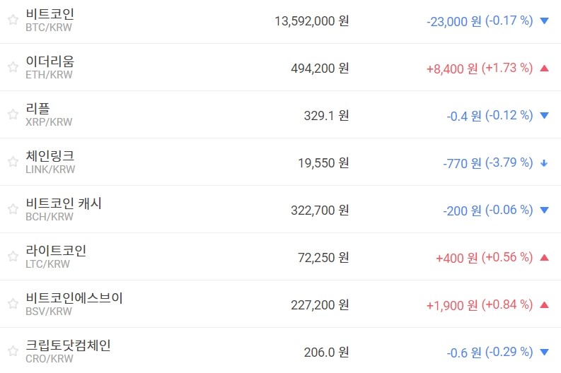Click the star next to BSV/KRW
Image resolution: width=561 pixels, height=373 pixels.
(13, 304)
